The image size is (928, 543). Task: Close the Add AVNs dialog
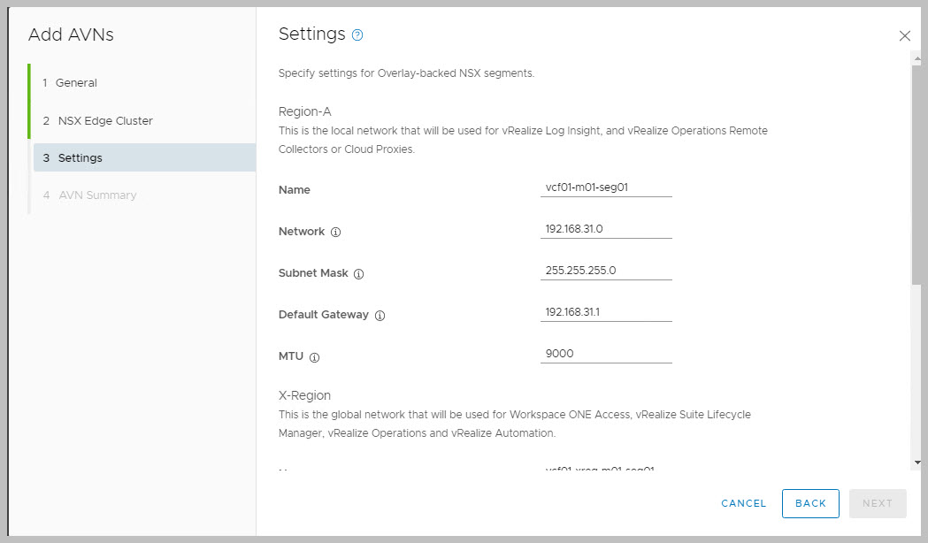[x=904, y=36]
